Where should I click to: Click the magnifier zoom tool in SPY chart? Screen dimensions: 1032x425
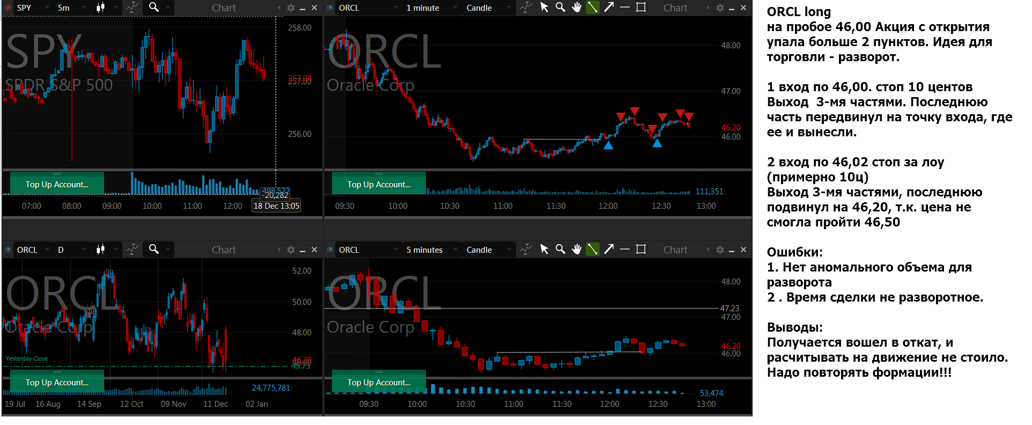153,8
